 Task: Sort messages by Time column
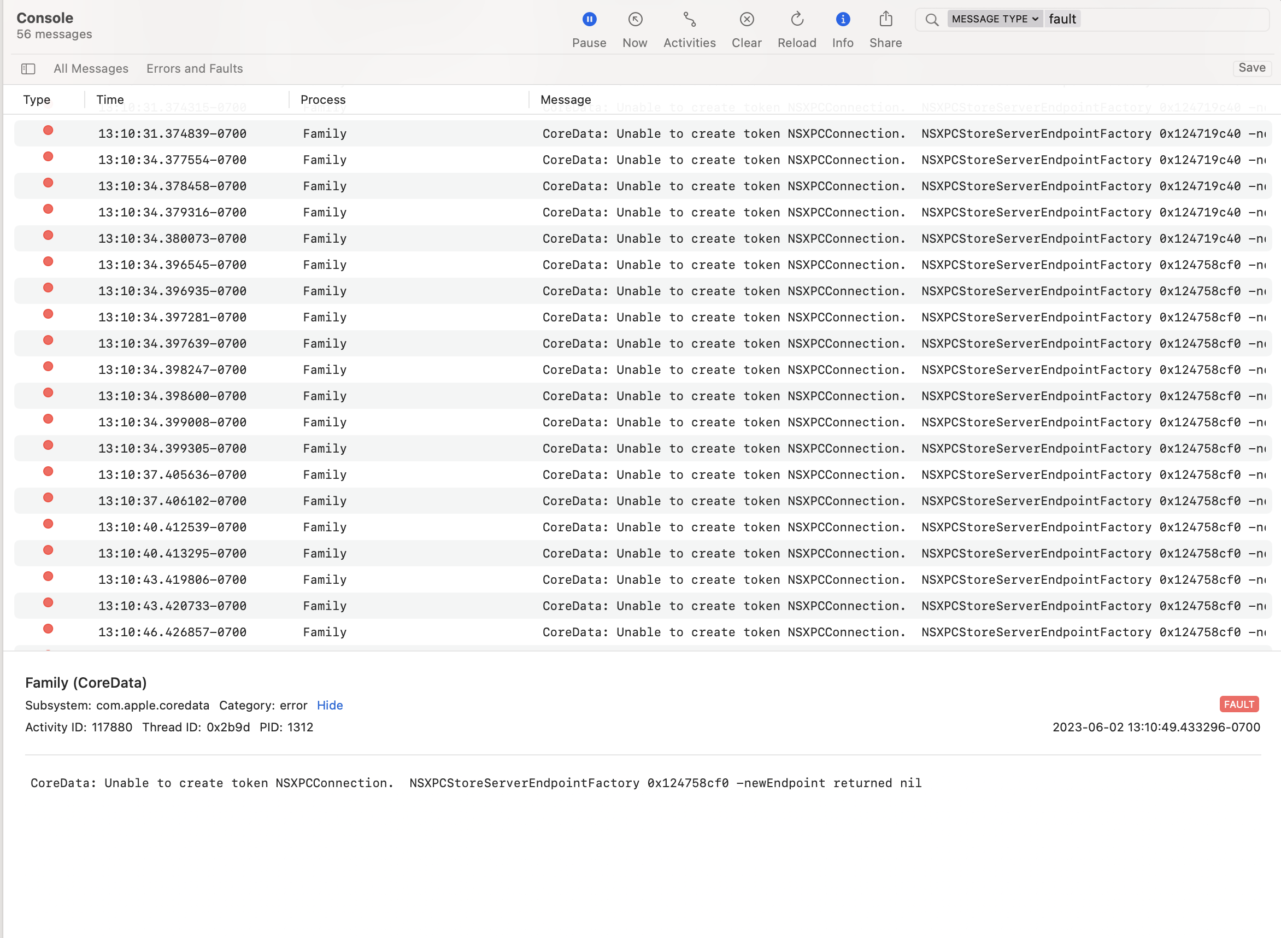[110, 100]
